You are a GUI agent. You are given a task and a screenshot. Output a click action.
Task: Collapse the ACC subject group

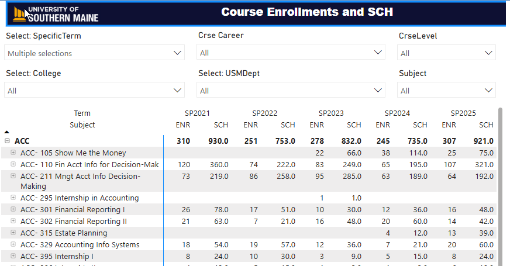[x=7, y=141]
